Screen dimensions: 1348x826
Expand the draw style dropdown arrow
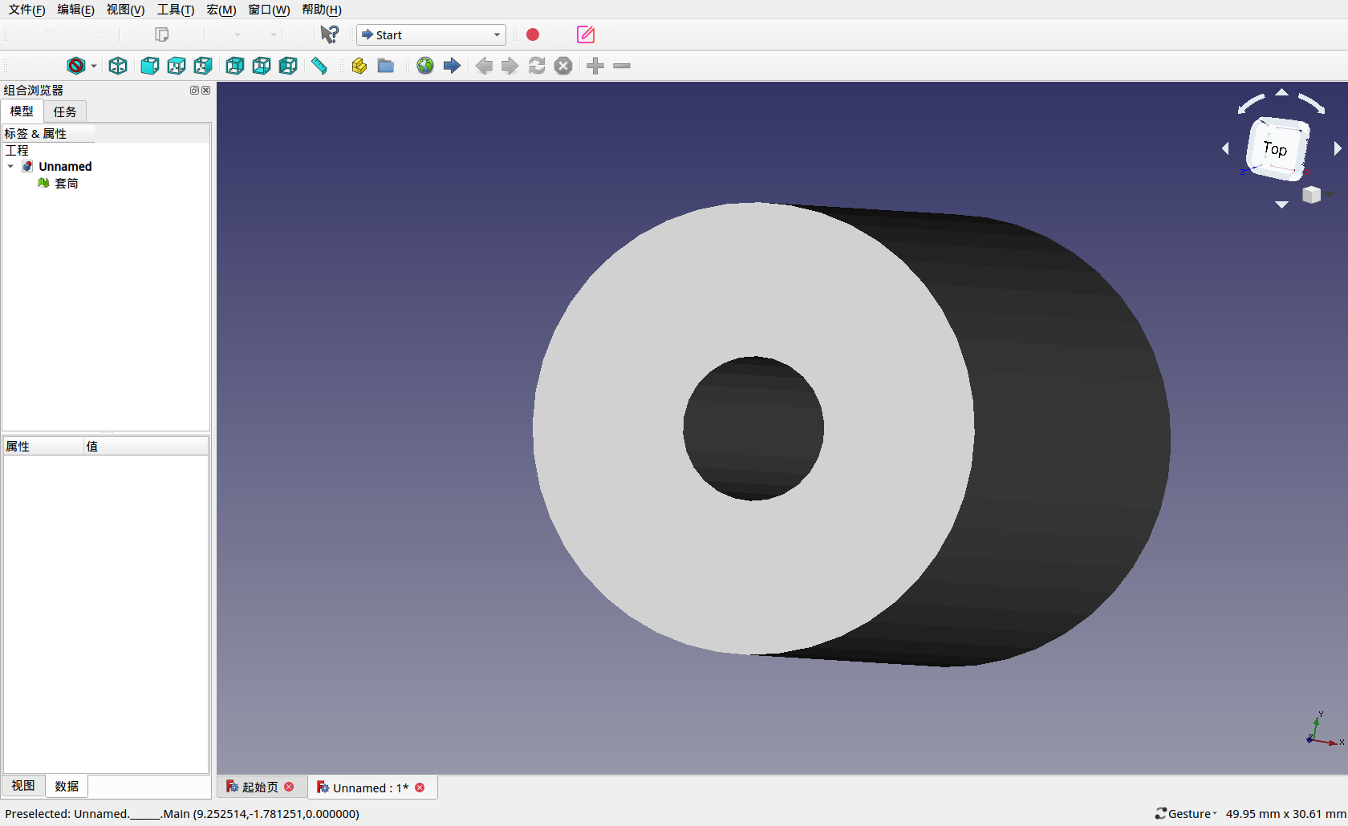[94, 66]
